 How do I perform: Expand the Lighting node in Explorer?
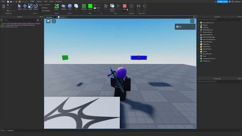point(199,28)
